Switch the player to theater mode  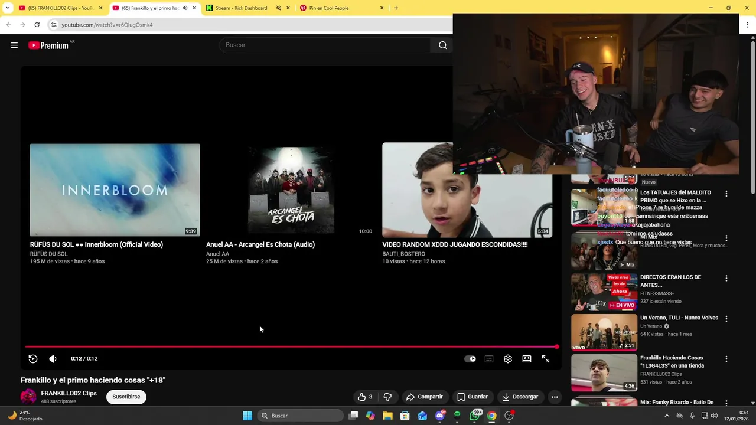pos(527,359)
